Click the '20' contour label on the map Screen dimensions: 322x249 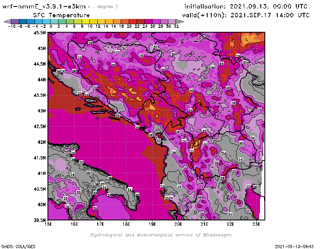[x=192, y=151]
